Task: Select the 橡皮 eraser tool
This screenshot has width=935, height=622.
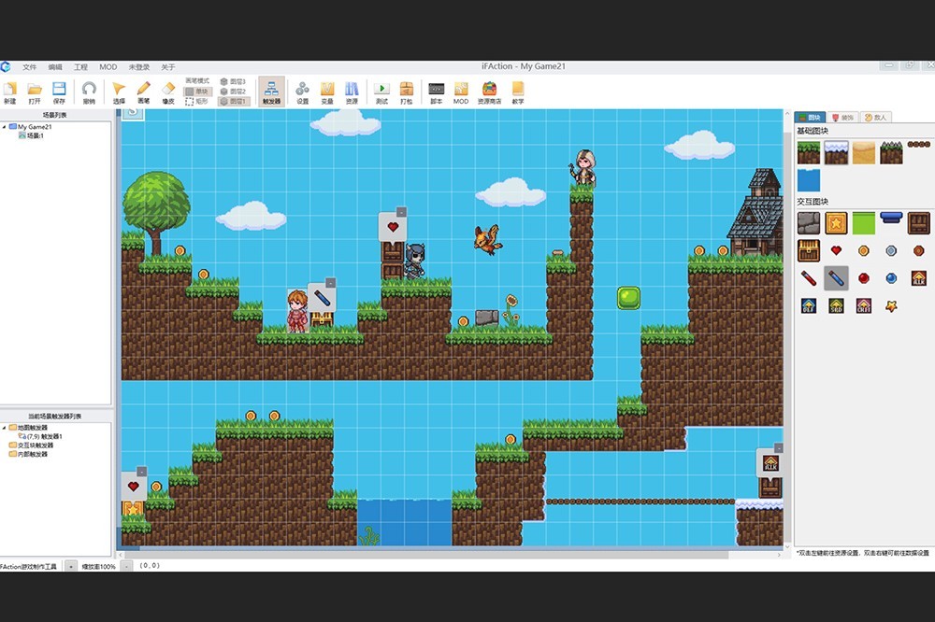Action: pyautogui.click(x=168, y=91)
